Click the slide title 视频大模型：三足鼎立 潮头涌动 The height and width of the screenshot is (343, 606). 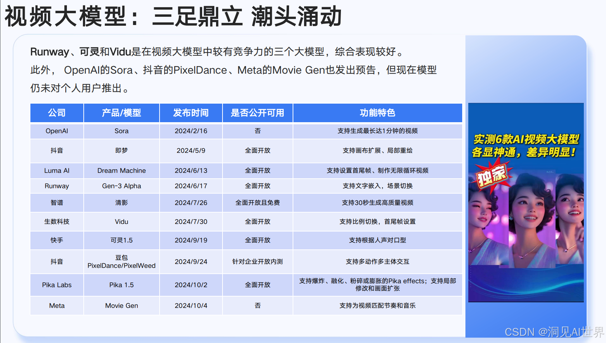[173, 16]
